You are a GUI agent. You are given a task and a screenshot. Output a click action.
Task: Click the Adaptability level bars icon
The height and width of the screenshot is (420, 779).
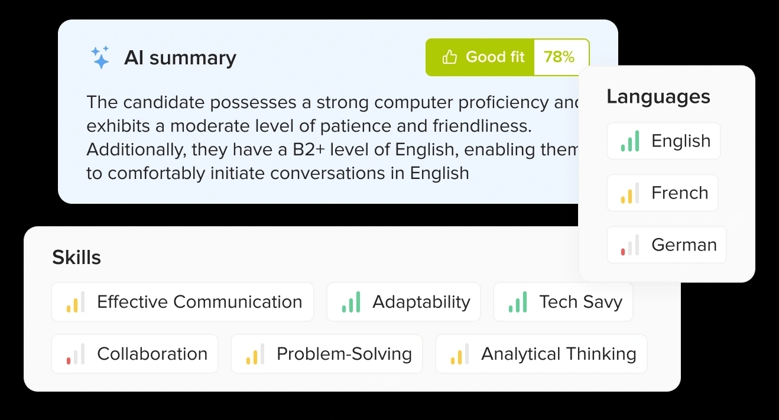(x=351, y=302)
